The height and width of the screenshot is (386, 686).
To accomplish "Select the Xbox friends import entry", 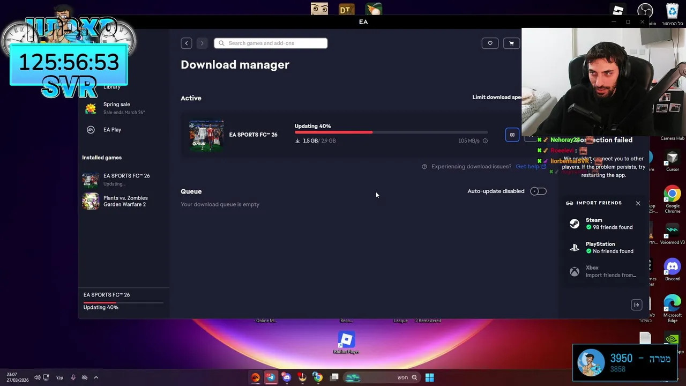I will click(603, 271).
